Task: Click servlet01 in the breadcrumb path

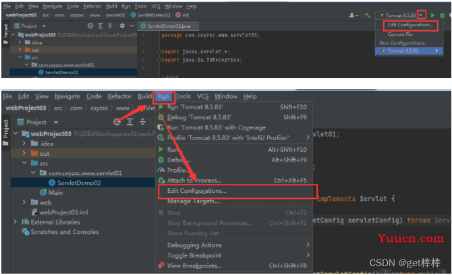Action: (115, 16)
